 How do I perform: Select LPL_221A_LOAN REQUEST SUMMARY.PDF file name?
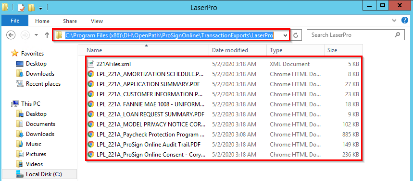[150, 114]
